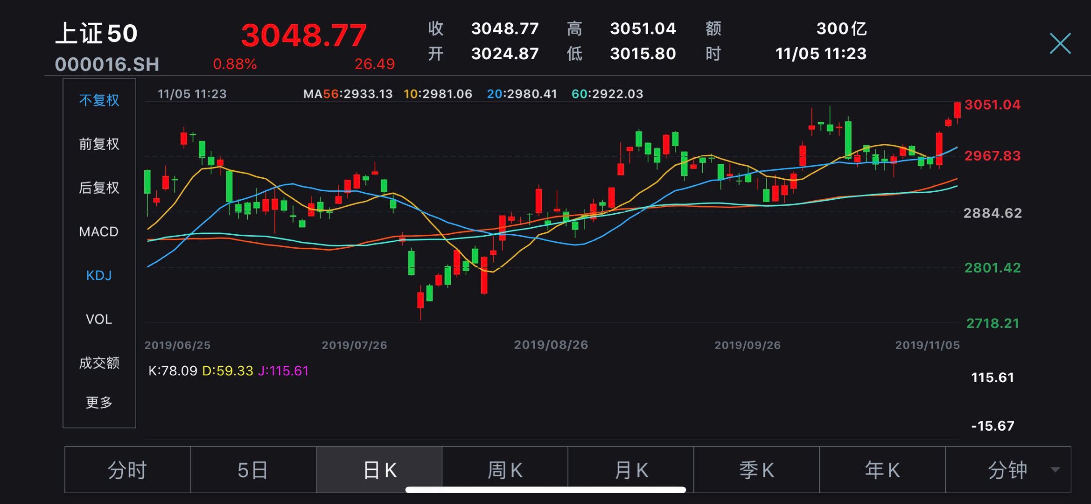Switch to the 5日 tab
Viewport: 1091px width, 504px height.
pos(253,470)
